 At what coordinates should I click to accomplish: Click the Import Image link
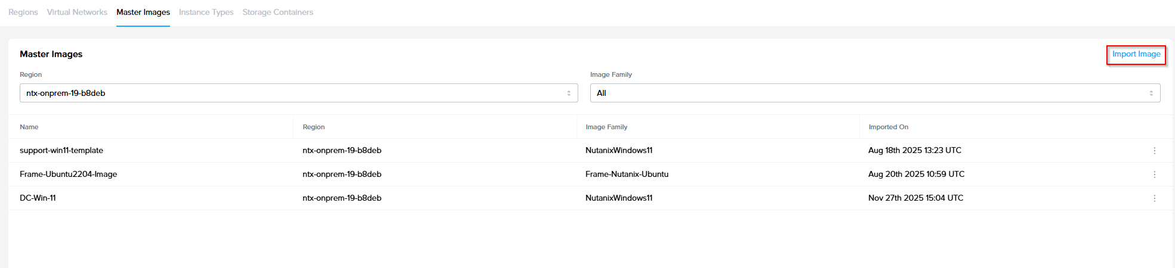(1136, 54)
